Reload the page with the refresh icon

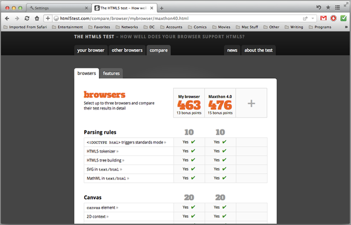27,18
